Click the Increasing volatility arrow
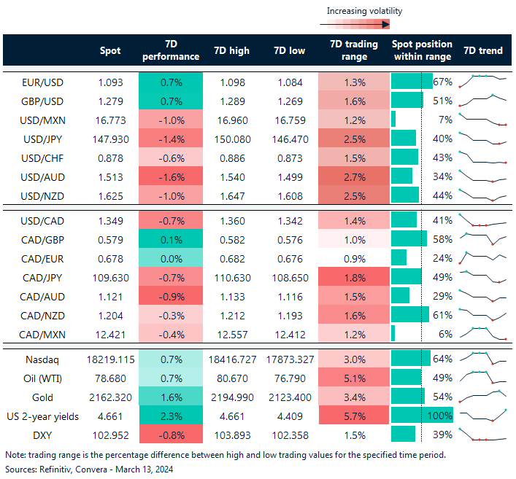This screenshot has width=516, height=479. 355,24
